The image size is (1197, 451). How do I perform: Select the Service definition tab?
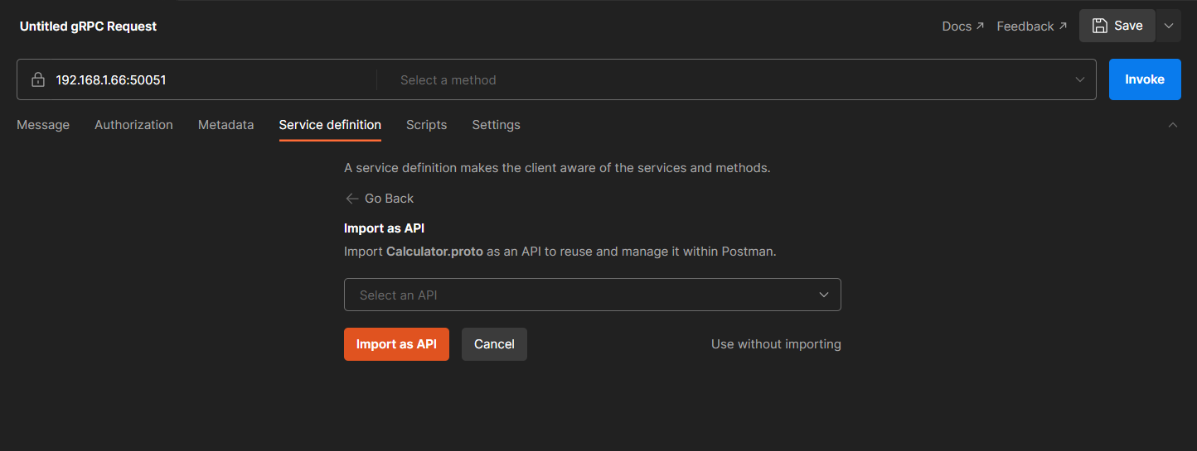[330, 125]
